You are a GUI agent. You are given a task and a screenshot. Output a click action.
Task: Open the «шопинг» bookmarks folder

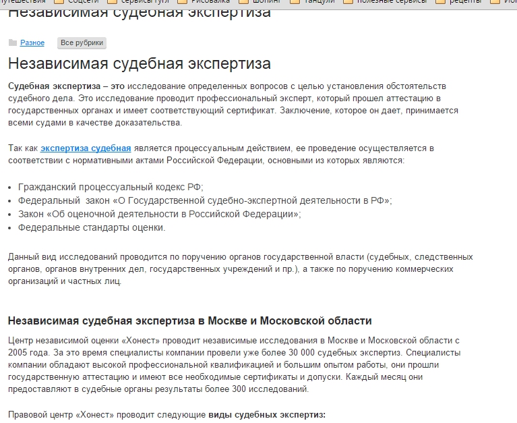[x=260, y=1]
